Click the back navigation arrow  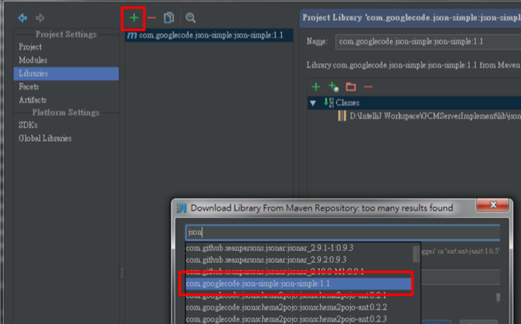pos(23,18)
